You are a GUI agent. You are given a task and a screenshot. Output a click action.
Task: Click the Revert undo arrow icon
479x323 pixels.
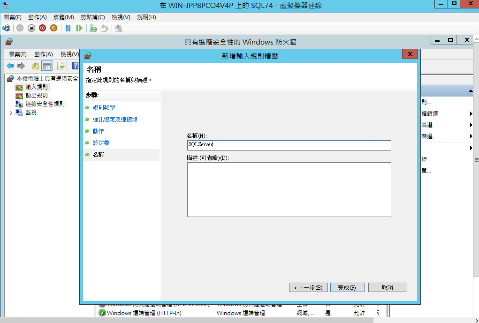pos(105,29)
